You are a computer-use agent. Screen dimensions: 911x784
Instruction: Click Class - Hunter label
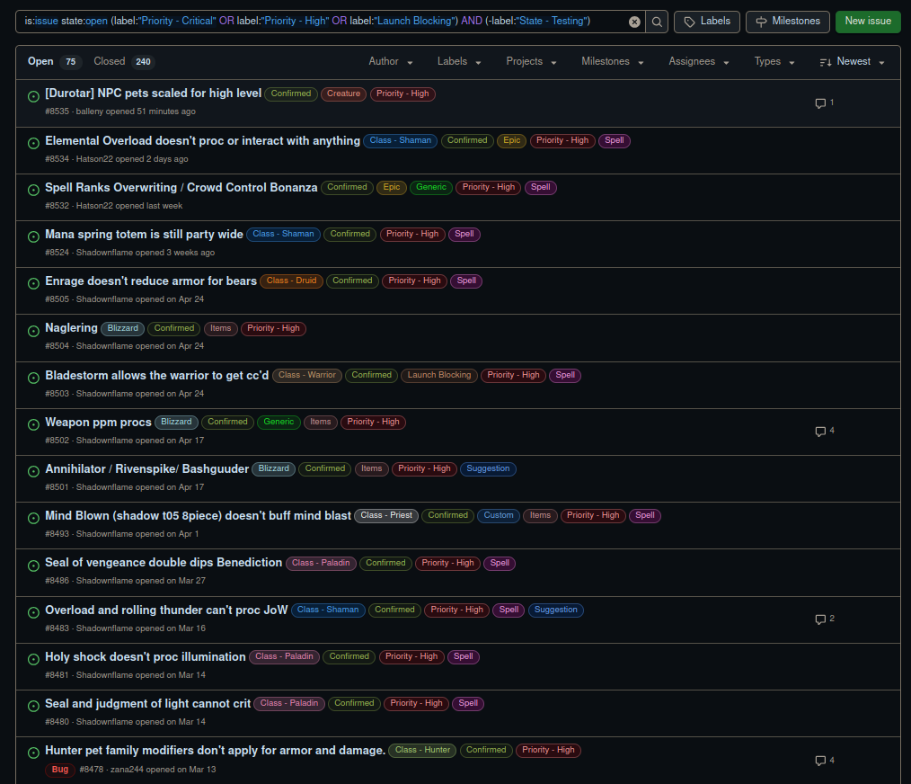(422, 750)
